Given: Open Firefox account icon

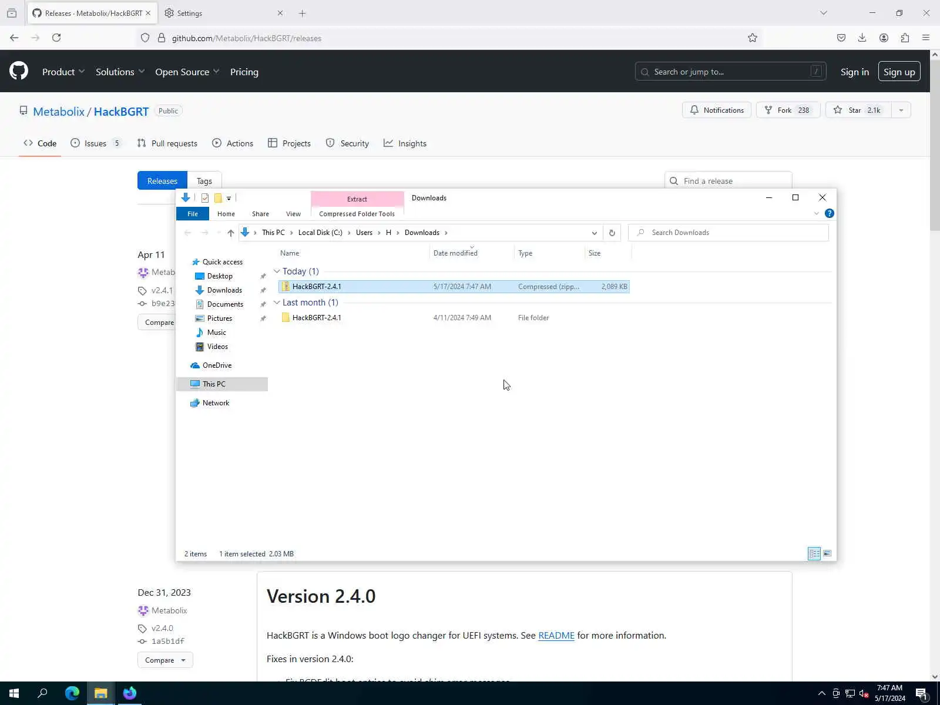Looking at the screenshot, I should (x=884, y=38).
